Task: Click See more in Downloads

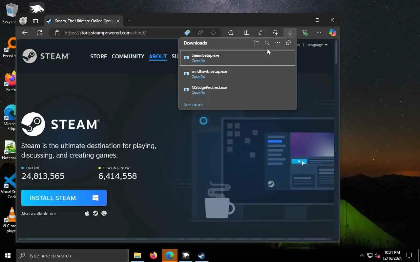Action: coord(193,104)
